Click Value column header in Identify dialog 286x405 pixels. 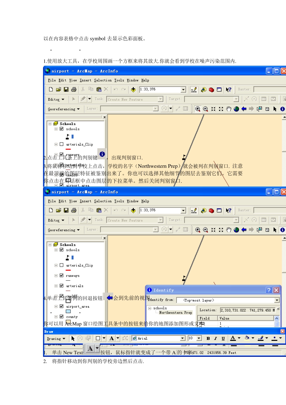click(x=246, y=318)
